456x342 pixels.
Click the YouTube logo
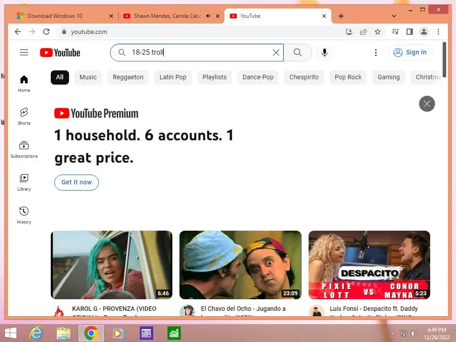[60, 53]
